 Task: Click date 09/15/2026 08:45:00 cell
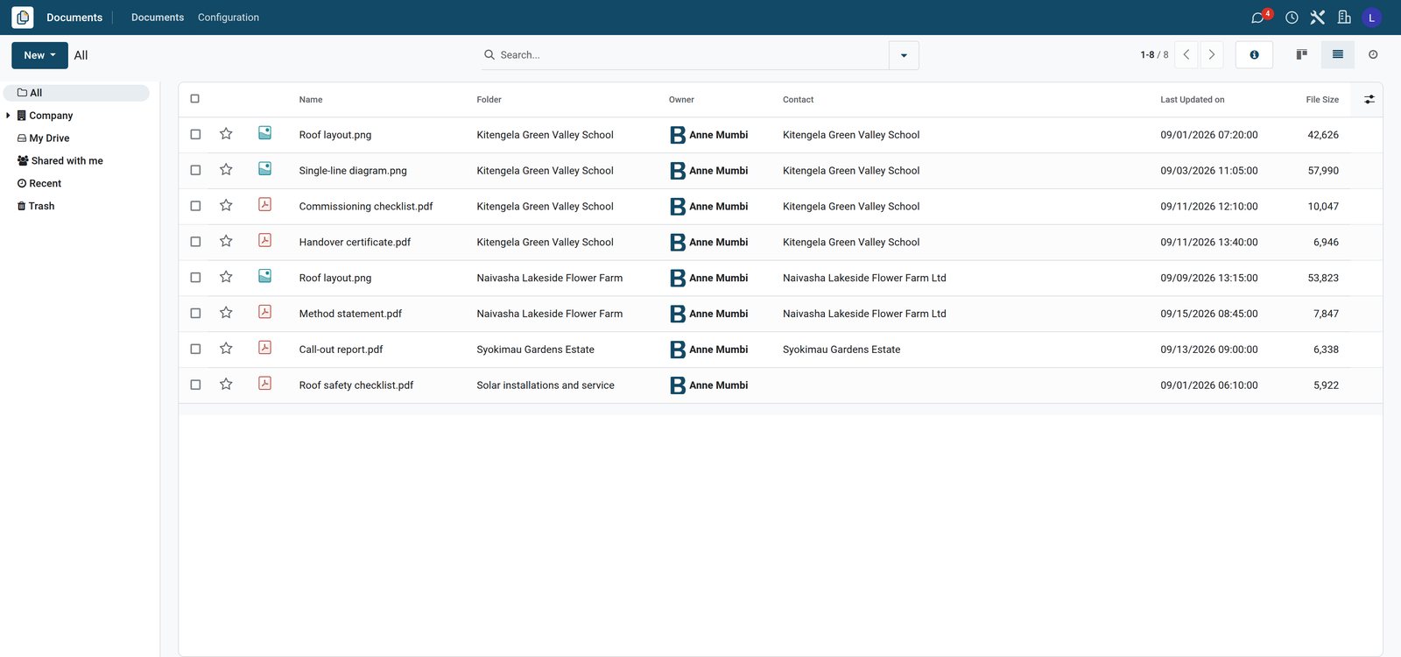[x=1209, y=314]
